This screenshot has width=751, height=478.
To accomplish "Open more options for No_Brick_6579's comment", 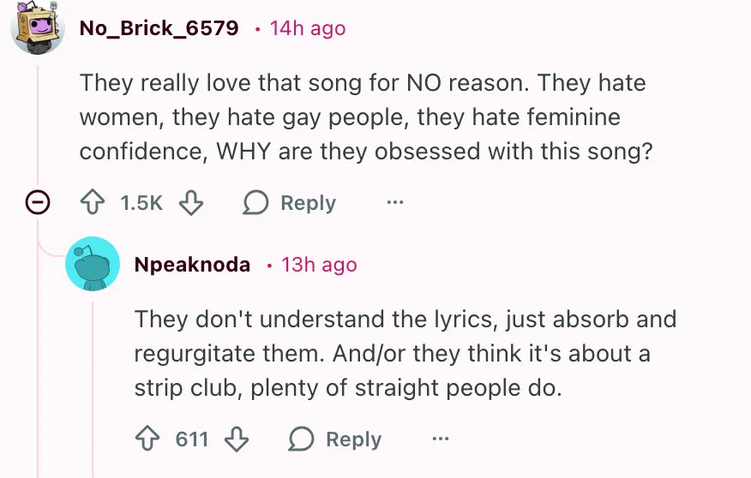I will (394, 203).
